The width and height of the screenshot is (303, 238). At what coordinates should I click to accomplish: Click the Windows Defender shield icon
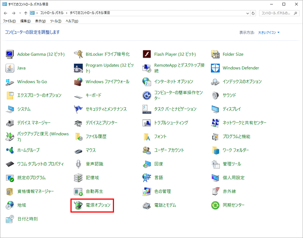point(215,68)
